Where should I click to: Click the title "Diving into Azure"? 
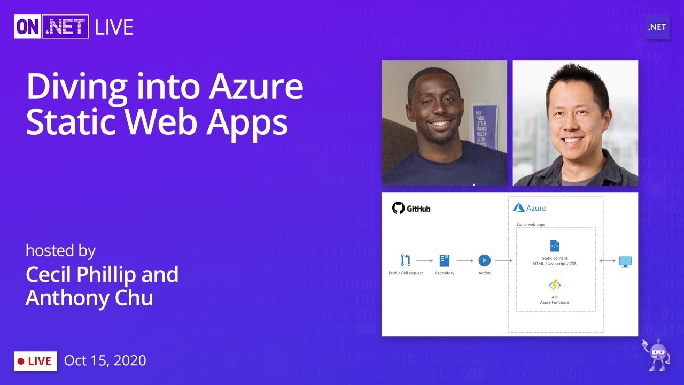(165, 87)
